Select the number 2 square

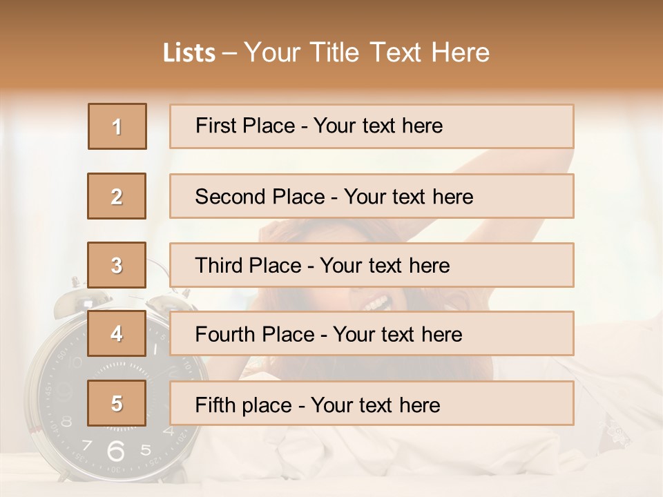[117, 196]
